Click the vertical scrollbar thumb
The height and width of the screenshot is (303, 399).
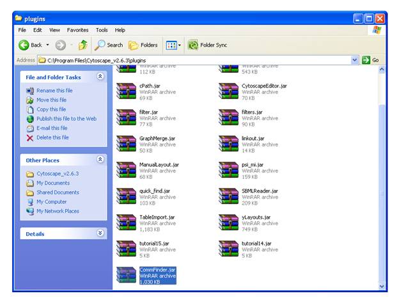pos(382,192)
